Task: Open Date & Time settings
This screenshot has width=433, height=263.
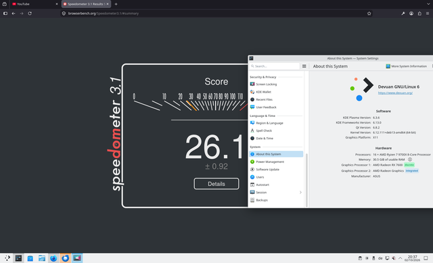Action: point(276,139)
